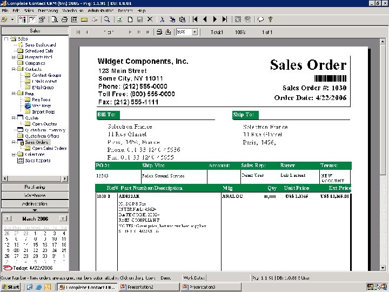Click report viewer next page button
The height and width of the screenshot is (292, 389).
pyautogui.click(x=130, y=32)
